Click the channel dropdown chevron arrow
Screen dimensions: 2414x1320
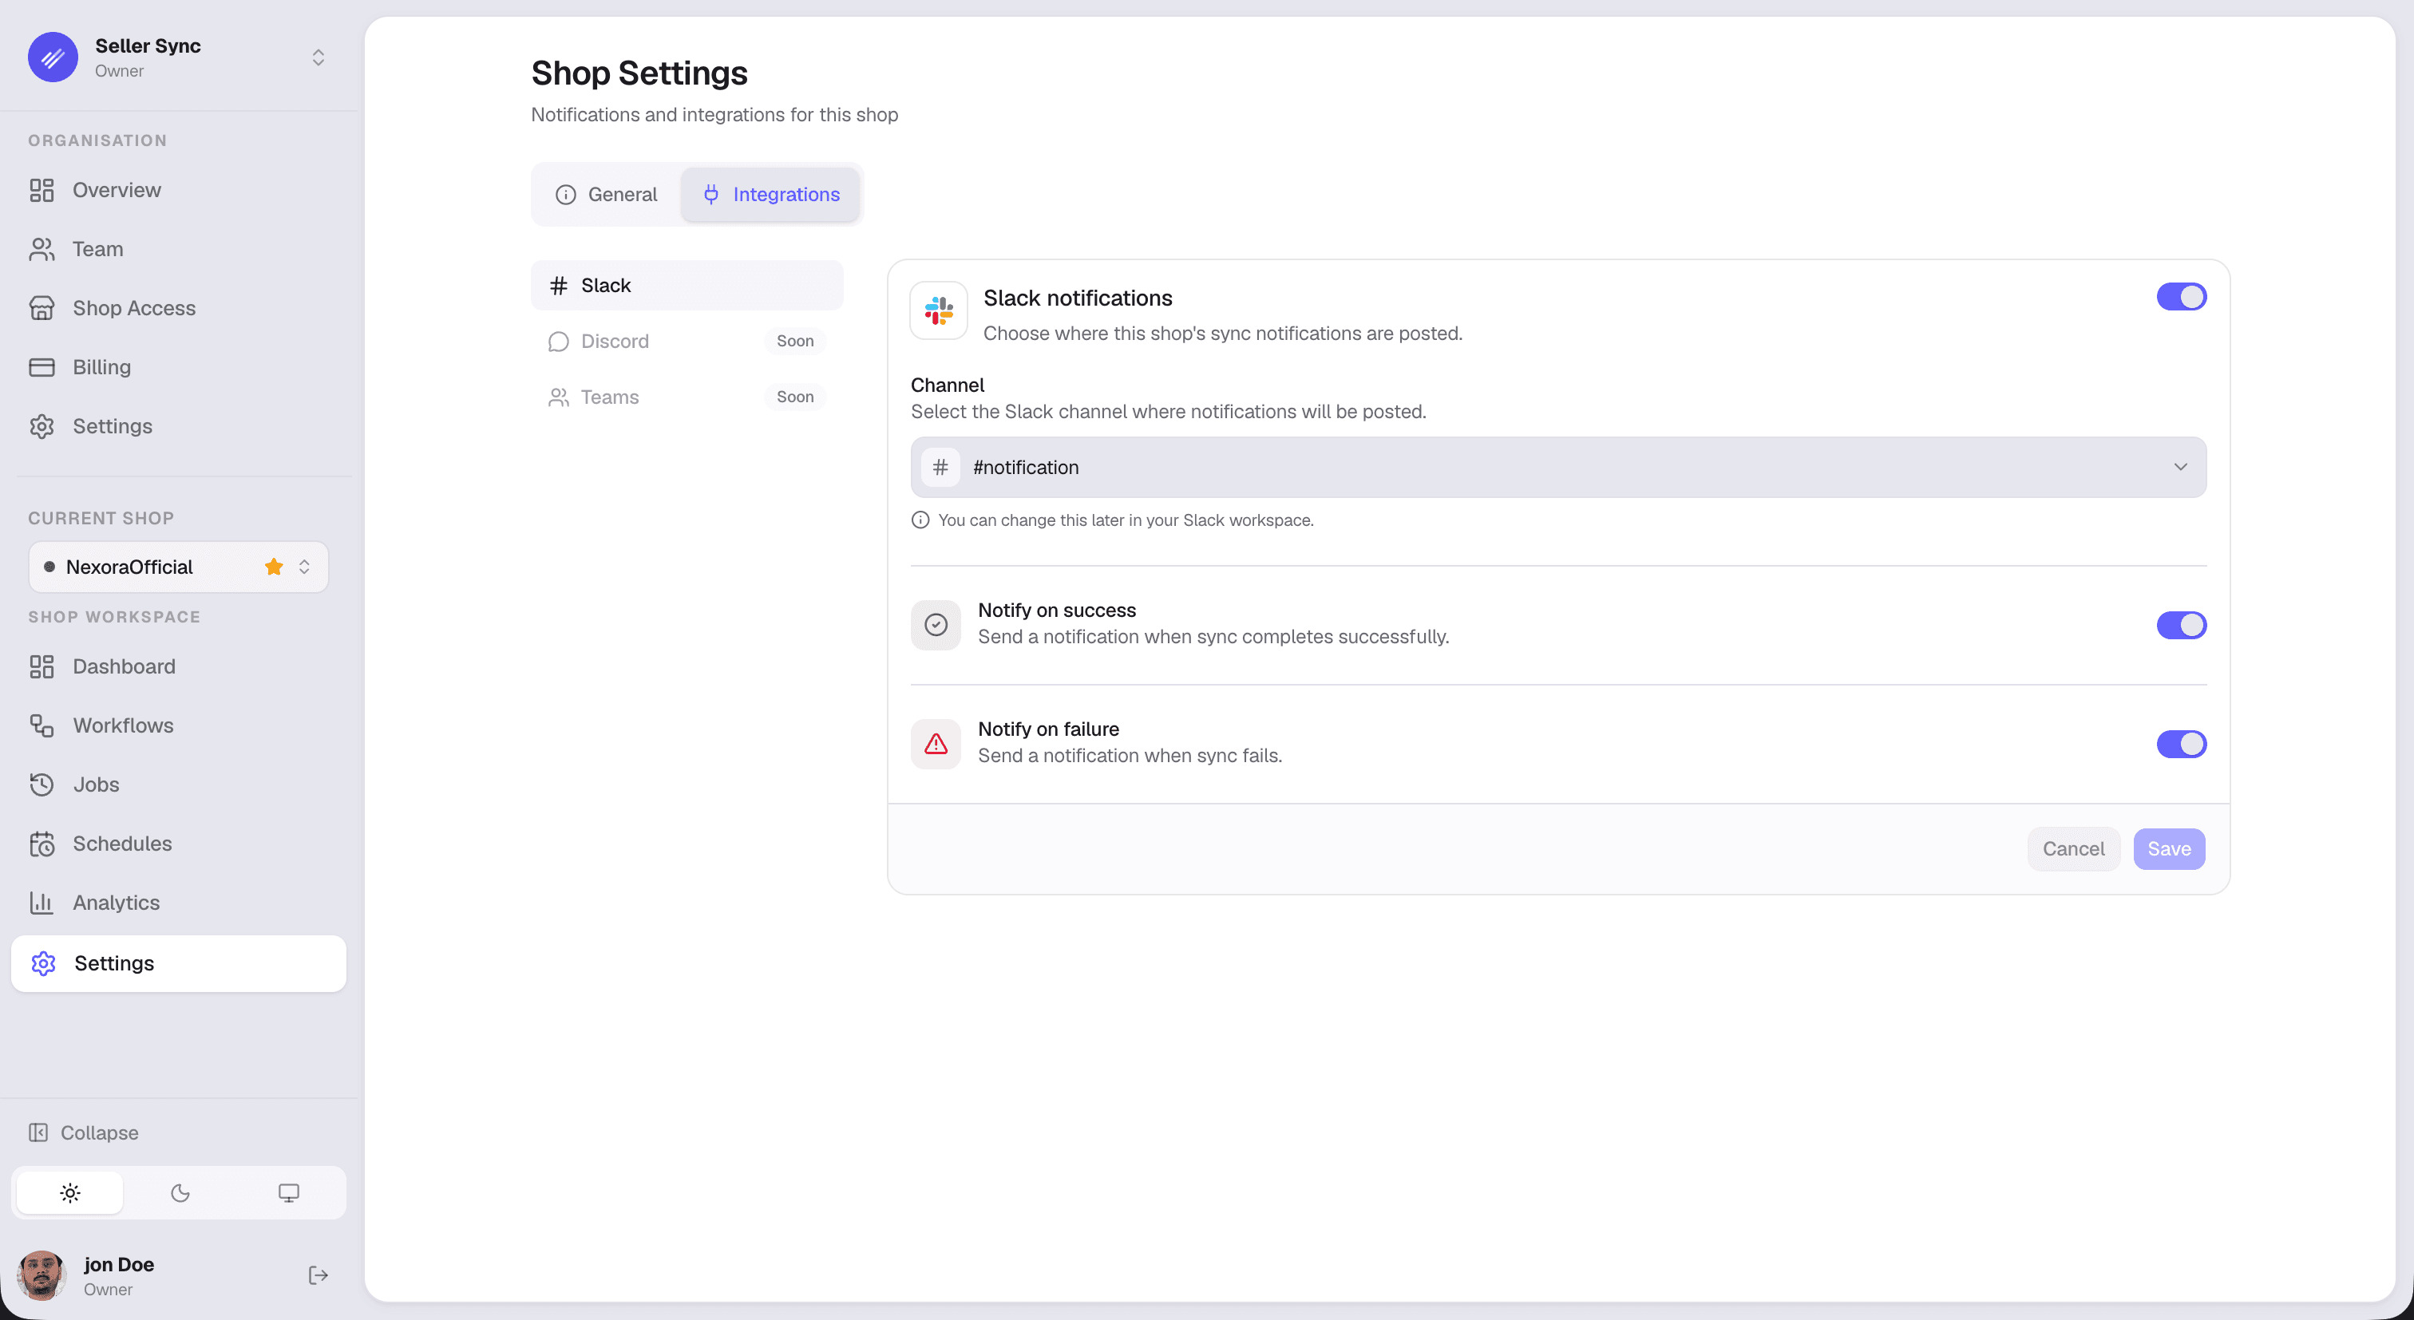pyautogui.click(x=2181, y=468)
